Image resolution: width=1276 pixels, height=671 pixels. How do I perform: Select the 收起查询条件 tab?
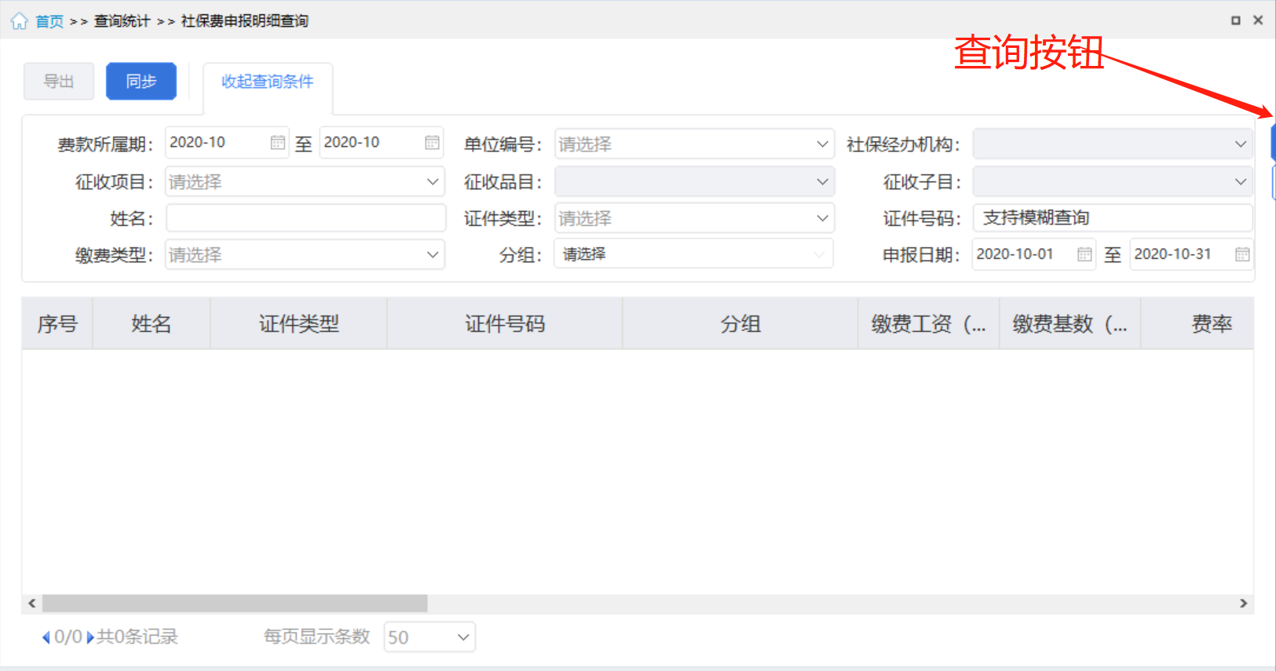click(x=267, y=82)
